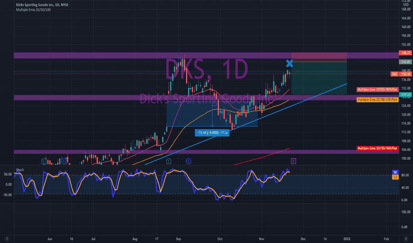Select the blue X marker above latest candle
413x243 pixels.
click(x=289, y=63)
